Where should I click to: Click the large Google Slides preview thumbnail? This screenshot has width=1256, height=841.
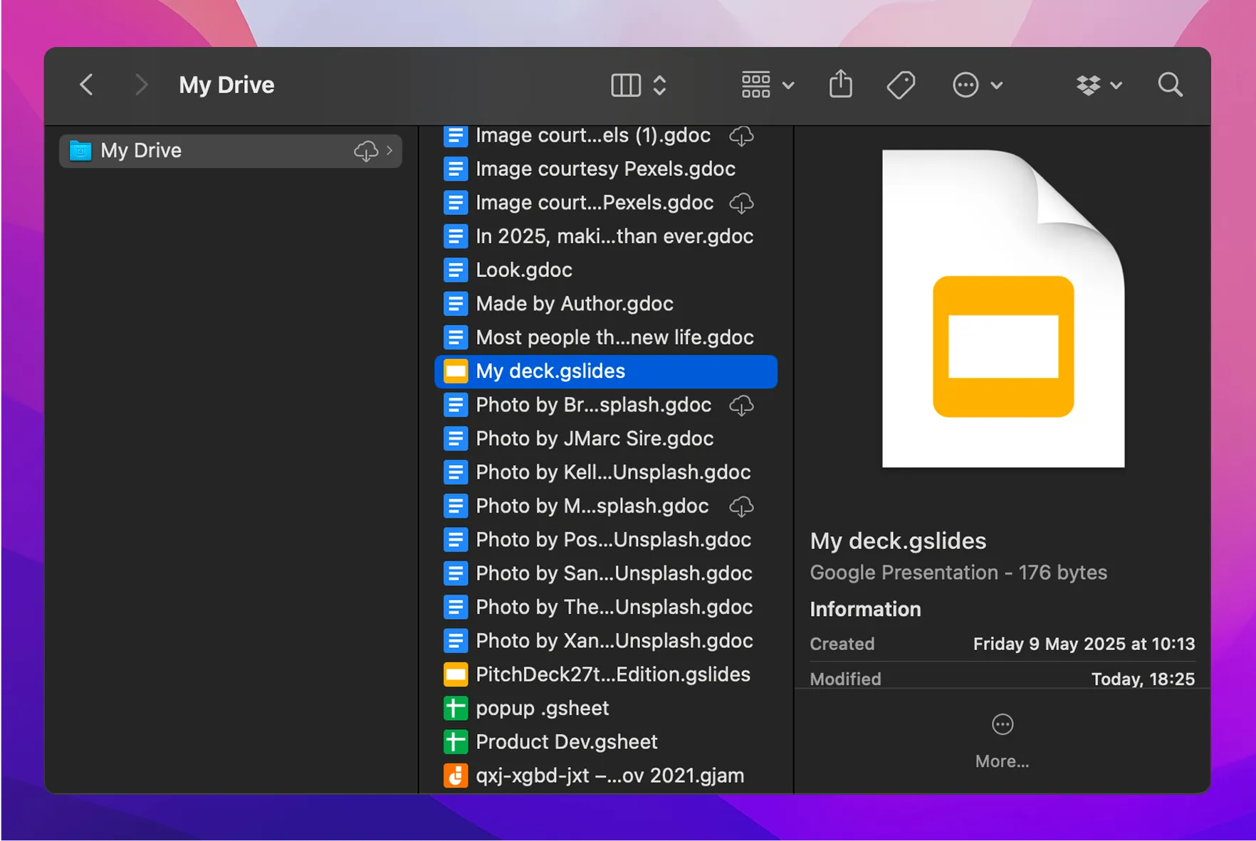coord(1003,309)
